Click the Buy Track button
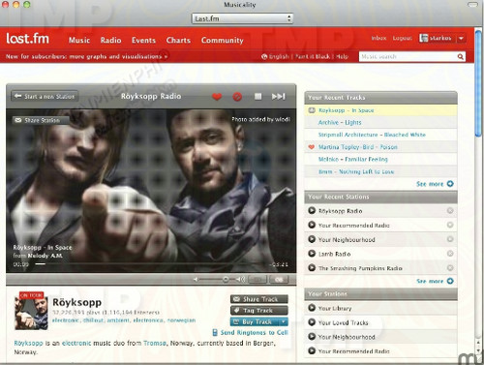484x365 pixels. click(x=255, y=321)
